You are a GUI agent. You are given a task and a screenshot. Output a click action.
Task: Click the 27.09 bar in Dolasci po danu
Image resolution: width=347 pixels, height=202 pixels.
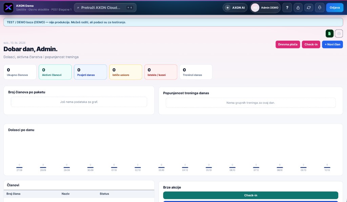tap(19, 167)
